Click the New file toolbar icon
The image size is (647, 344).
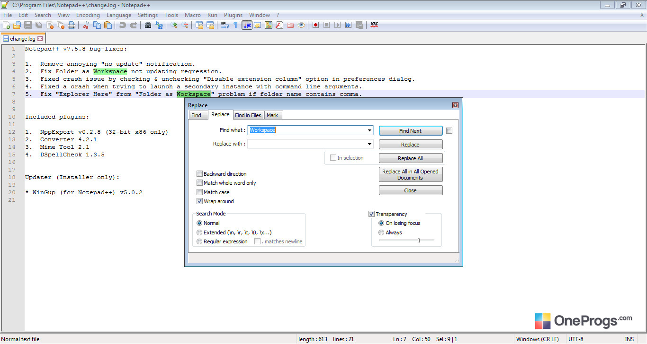coord(6,25)
